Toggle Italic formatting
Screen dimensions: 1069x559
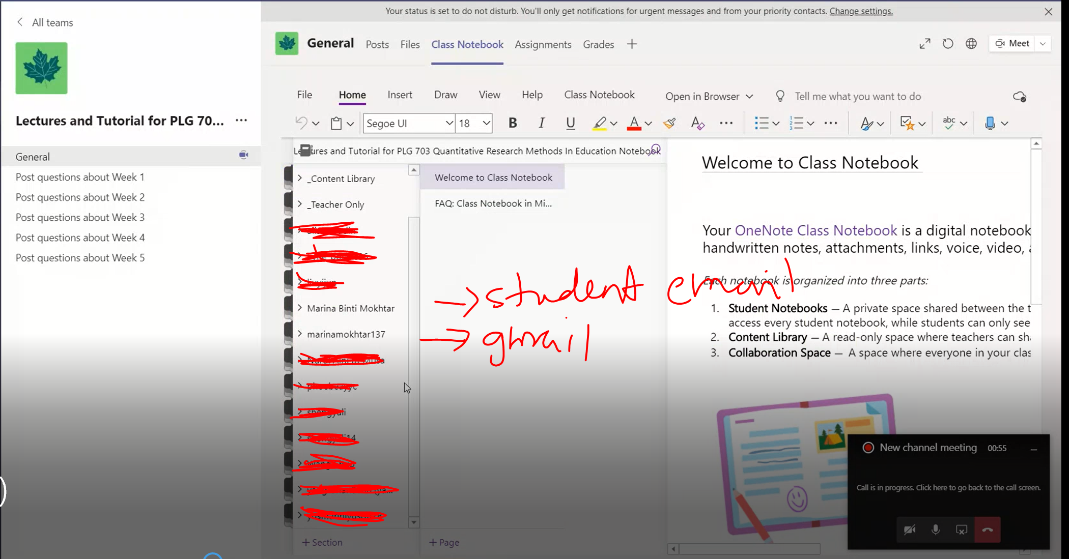[541, 123]
